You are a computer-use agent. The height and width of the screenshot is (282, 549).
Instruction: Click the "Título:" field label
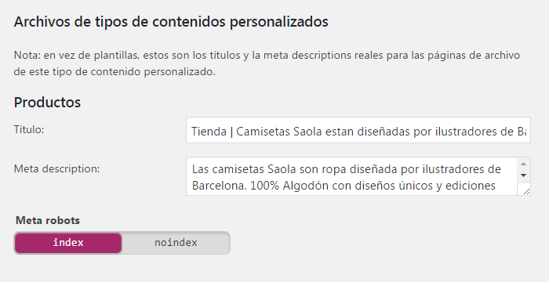point(29,130)
